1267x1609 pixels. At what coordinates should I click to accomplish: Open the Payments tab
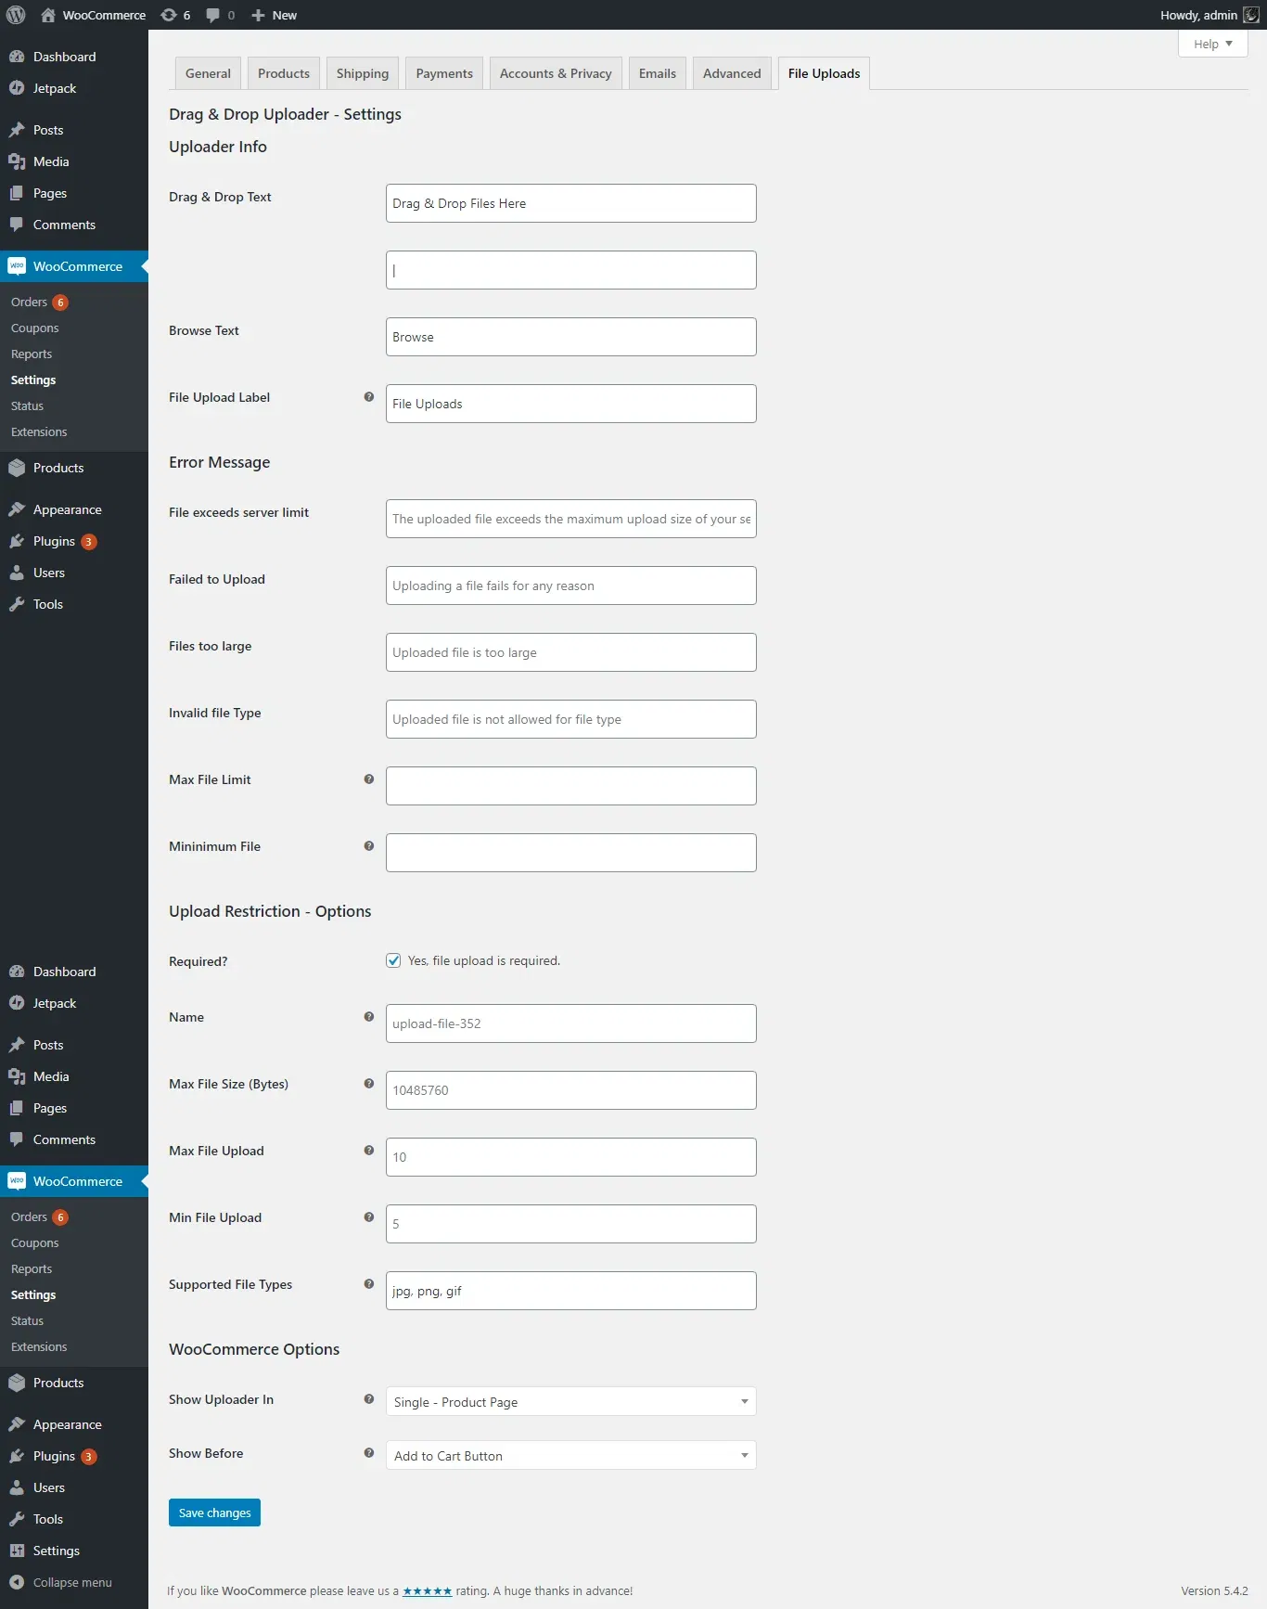tap(444, 73)
